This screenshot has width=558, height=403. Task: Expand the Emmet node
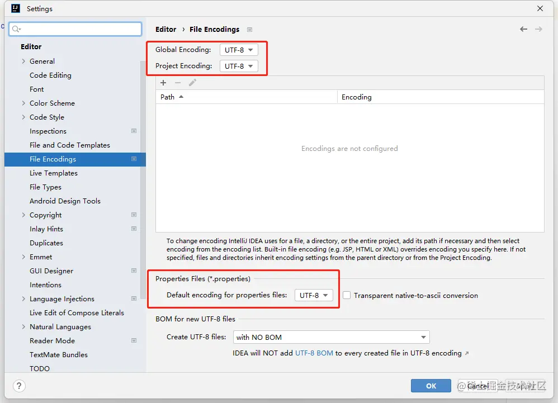(x=23, y=257)
